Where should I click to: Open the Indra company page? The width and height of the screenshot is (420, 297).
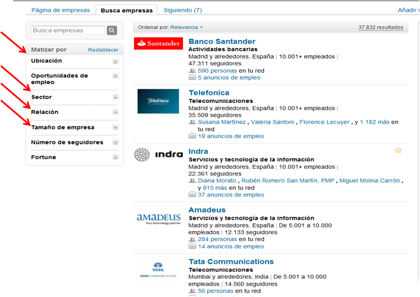pyautogui.click(x=198, y=151)
